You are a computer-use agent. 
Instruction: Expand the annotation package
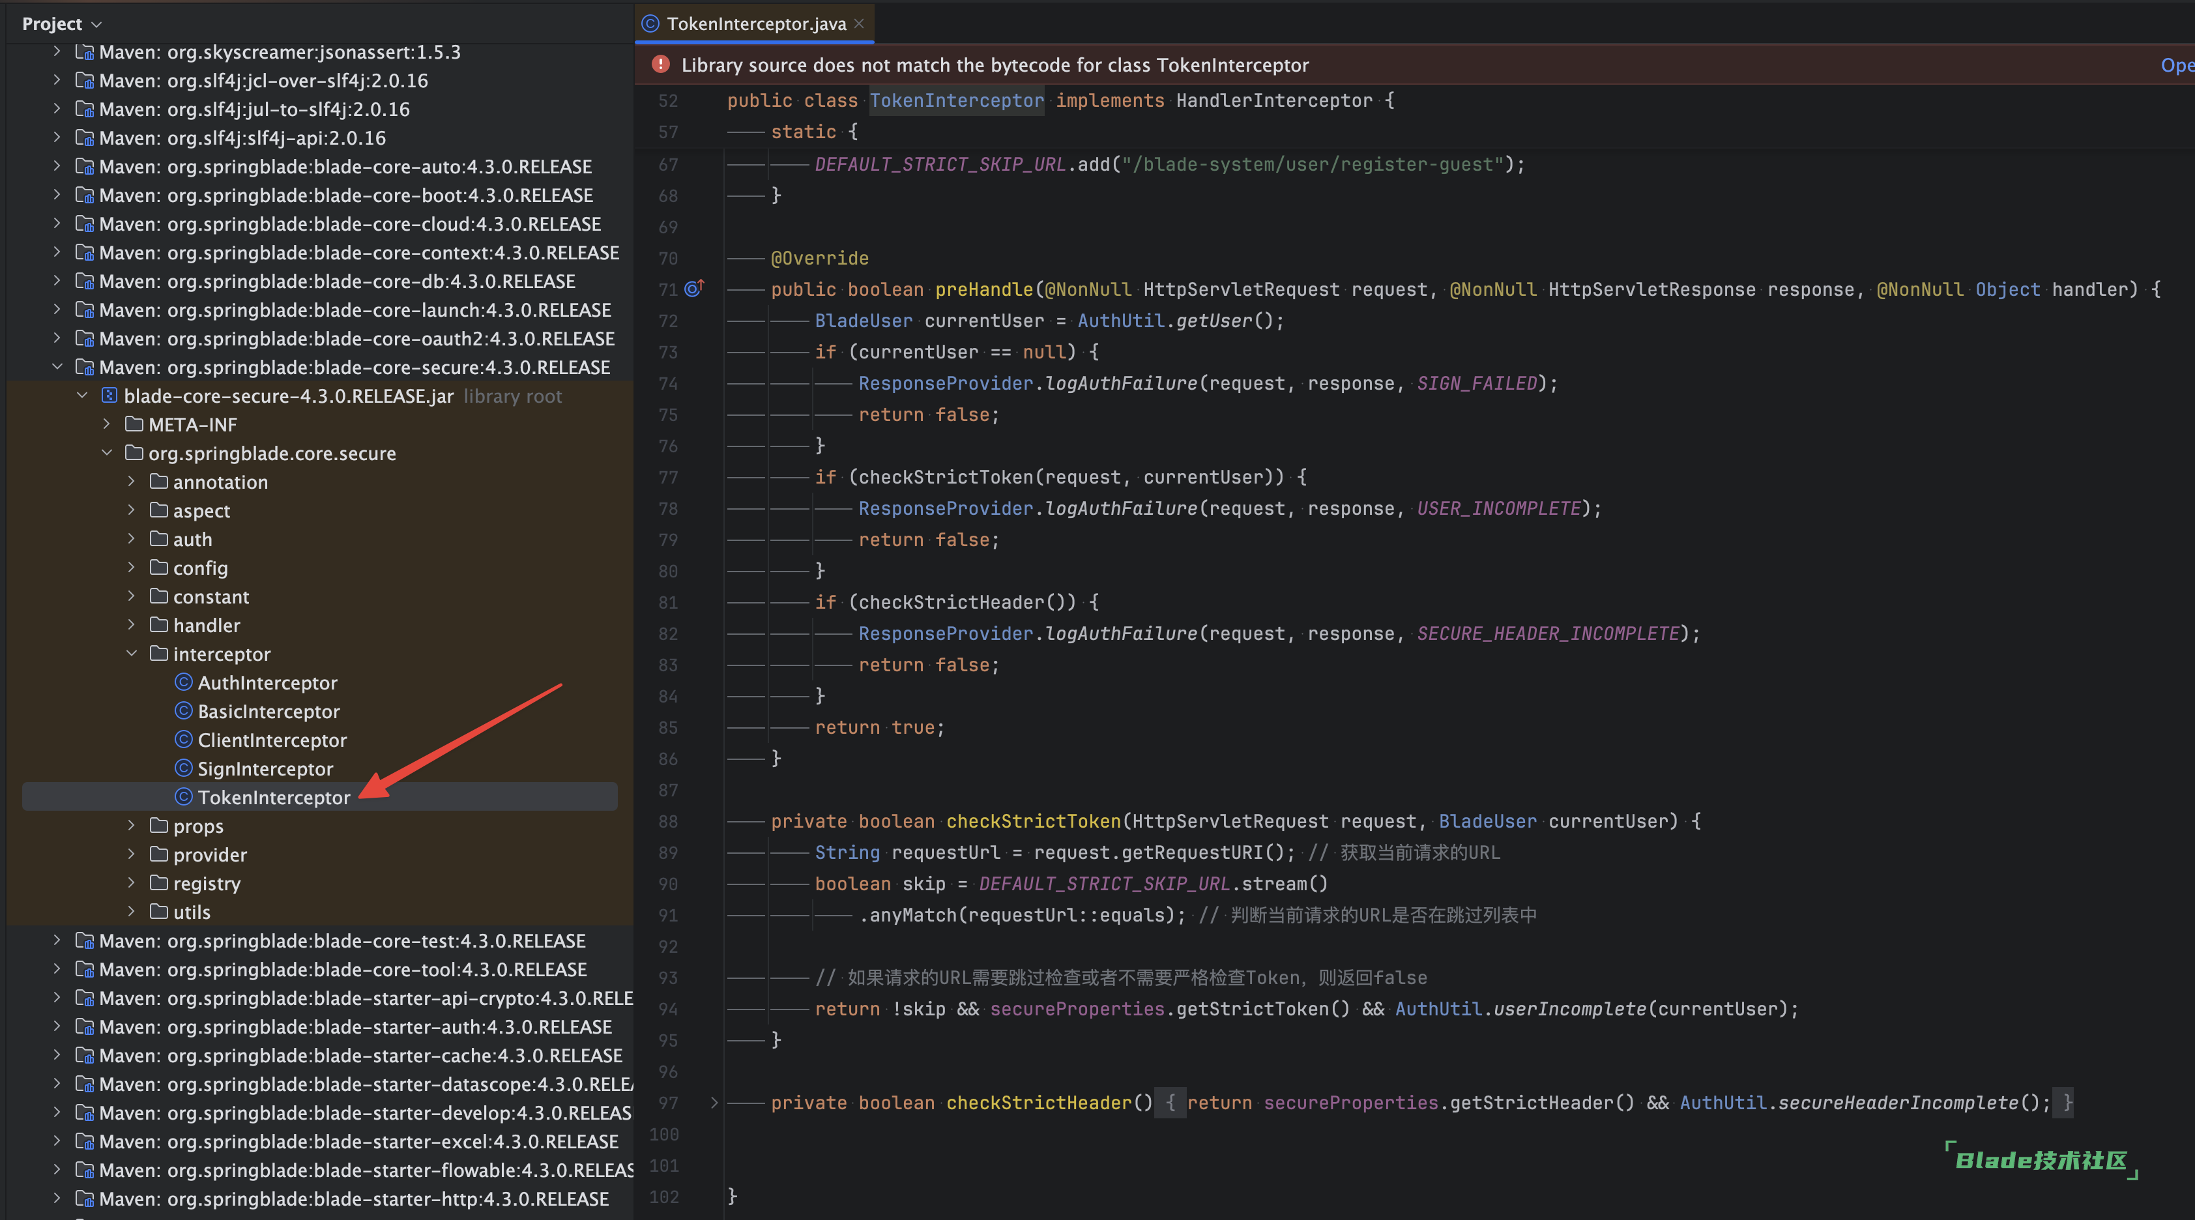[131, 482]
